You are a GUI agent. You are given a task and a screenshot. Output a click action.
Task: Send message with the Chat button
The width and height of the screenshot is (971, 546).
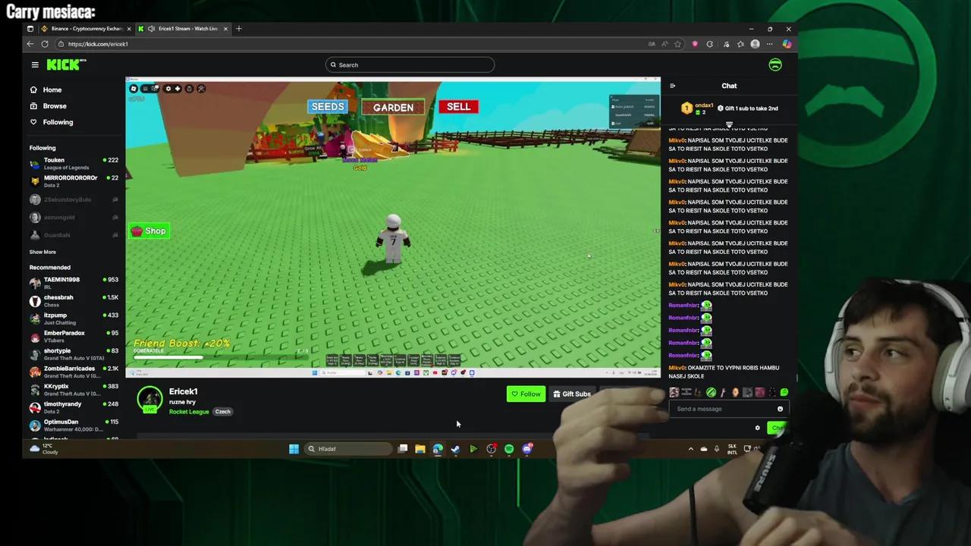tap(778, 428)
